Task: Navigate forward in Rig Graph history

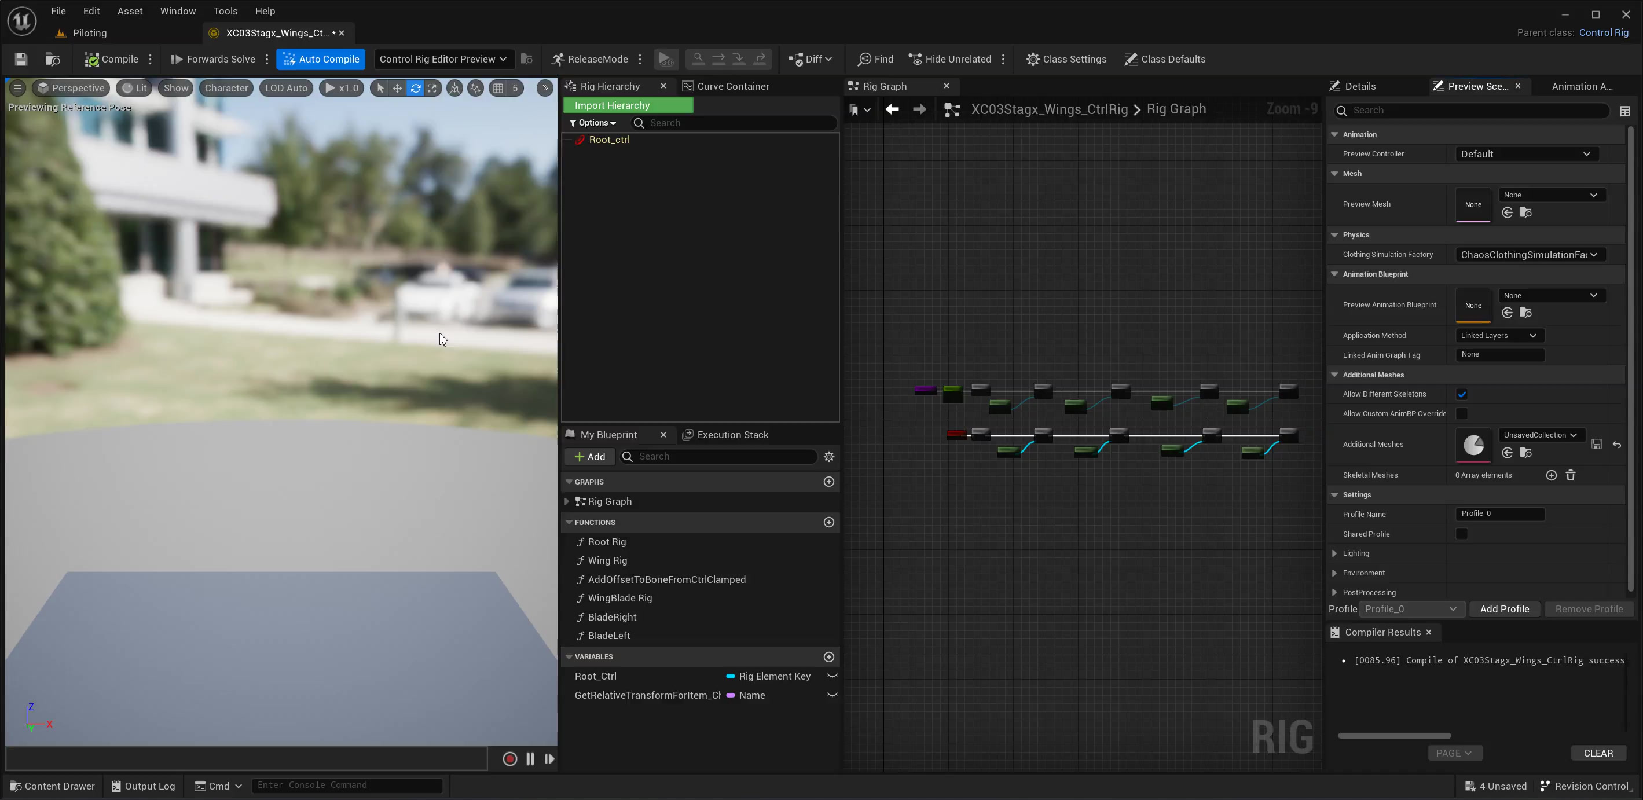Action: (919, 110)
